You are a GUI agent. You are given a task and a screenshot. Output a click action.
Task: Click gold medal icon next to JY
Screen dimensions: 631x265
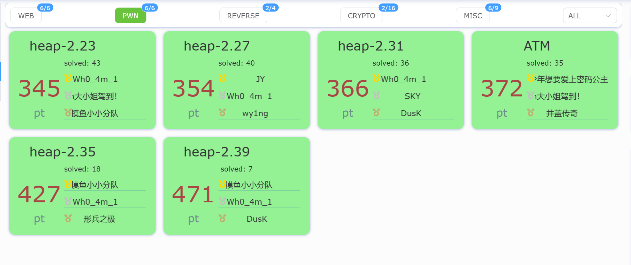[x=222, y=78]
